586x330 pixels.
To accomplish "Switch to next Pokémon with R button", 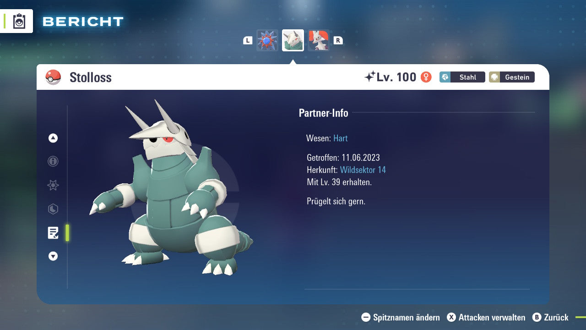I will click(338, 40).
